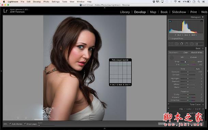
Task: Toggle the Show Loupe checkbox
Action: point(25,124)
